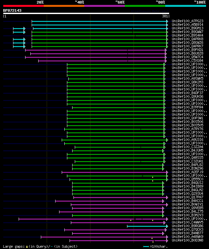Select the UniRef100_Q17PA7 label
This screenshot has height=249, width=209.
[x=187, y=197]
